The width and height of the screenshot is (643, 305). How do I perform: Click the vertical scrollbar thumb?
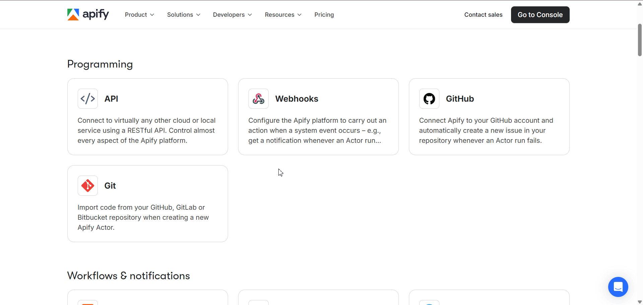pos(640,40)
